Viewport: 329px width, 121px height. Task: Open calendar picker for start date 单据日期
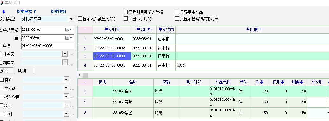(69, 30)
